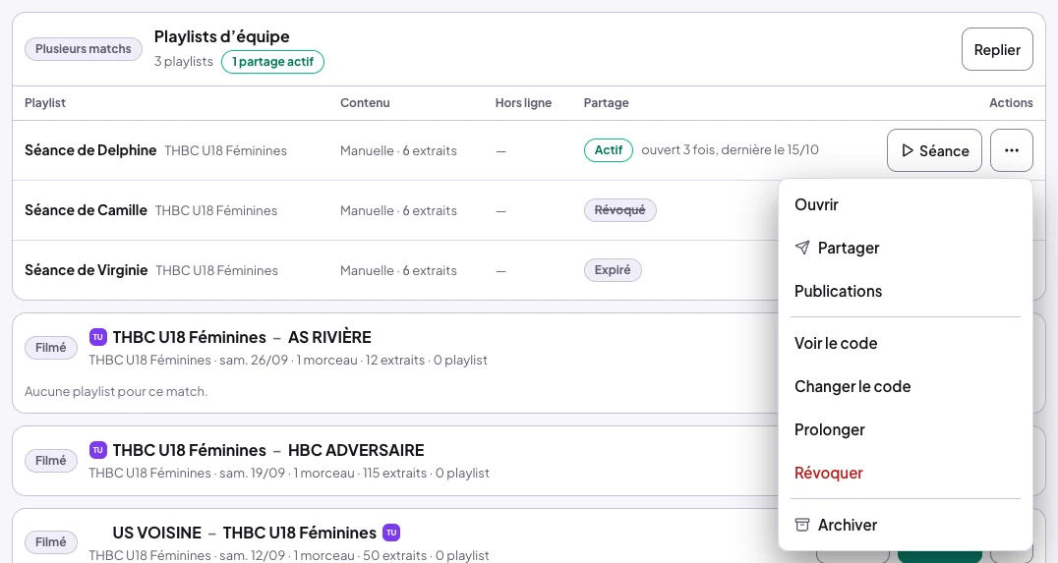The width and height of the screenshot is (1058, 563).
Task: Click the Révoqué badge on Camille's row
Action: click(x=619, y=209)
